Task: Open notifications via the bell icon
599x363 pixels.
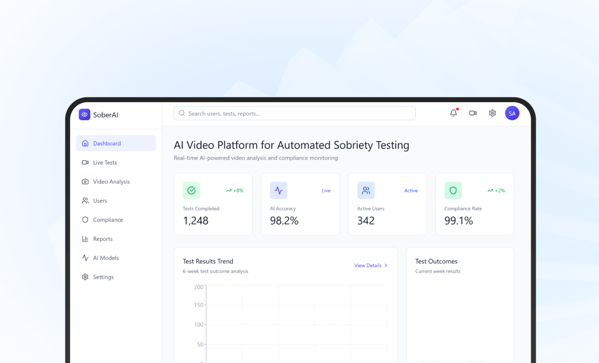Action: [453, 113]
